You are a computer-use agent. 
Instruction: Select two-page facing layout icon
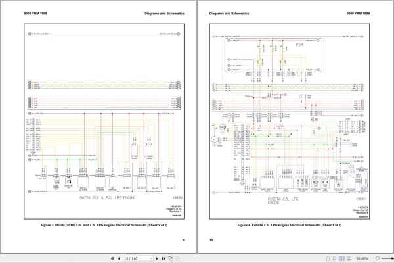(341, 258)
